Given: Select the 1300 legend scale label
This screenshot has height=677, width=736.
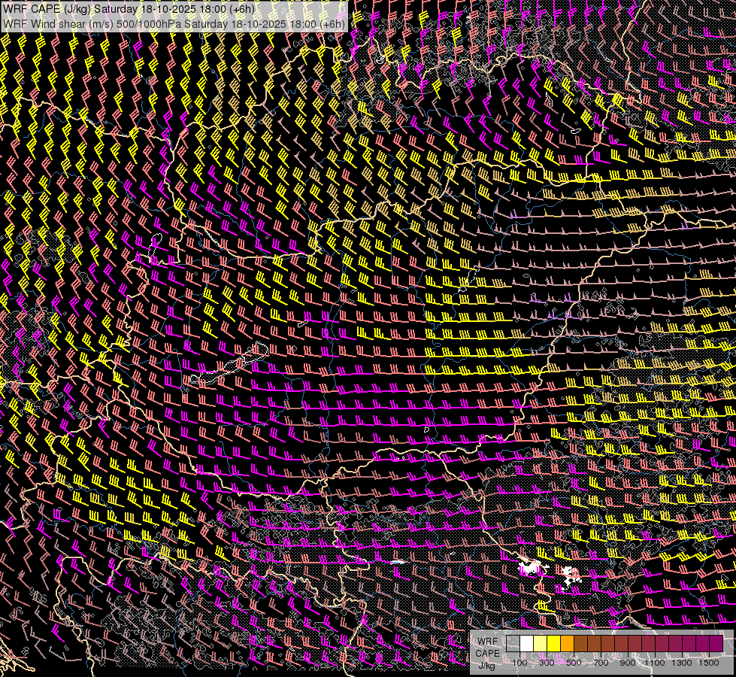Looking at the screenshot, I should (681, 663).
